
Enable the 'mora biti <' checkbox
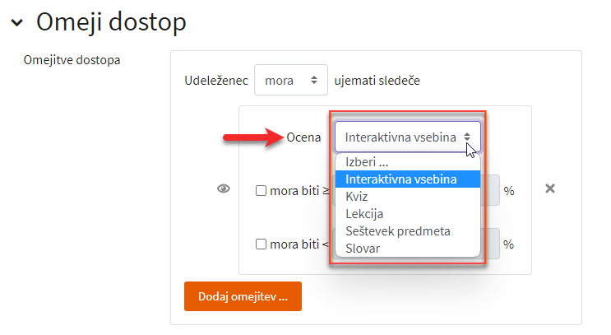[261, 244]
